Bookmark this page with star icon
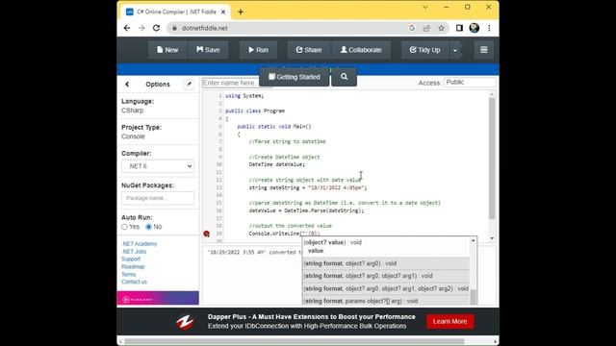Screen dimensions: 616x346 click(441, 28)
